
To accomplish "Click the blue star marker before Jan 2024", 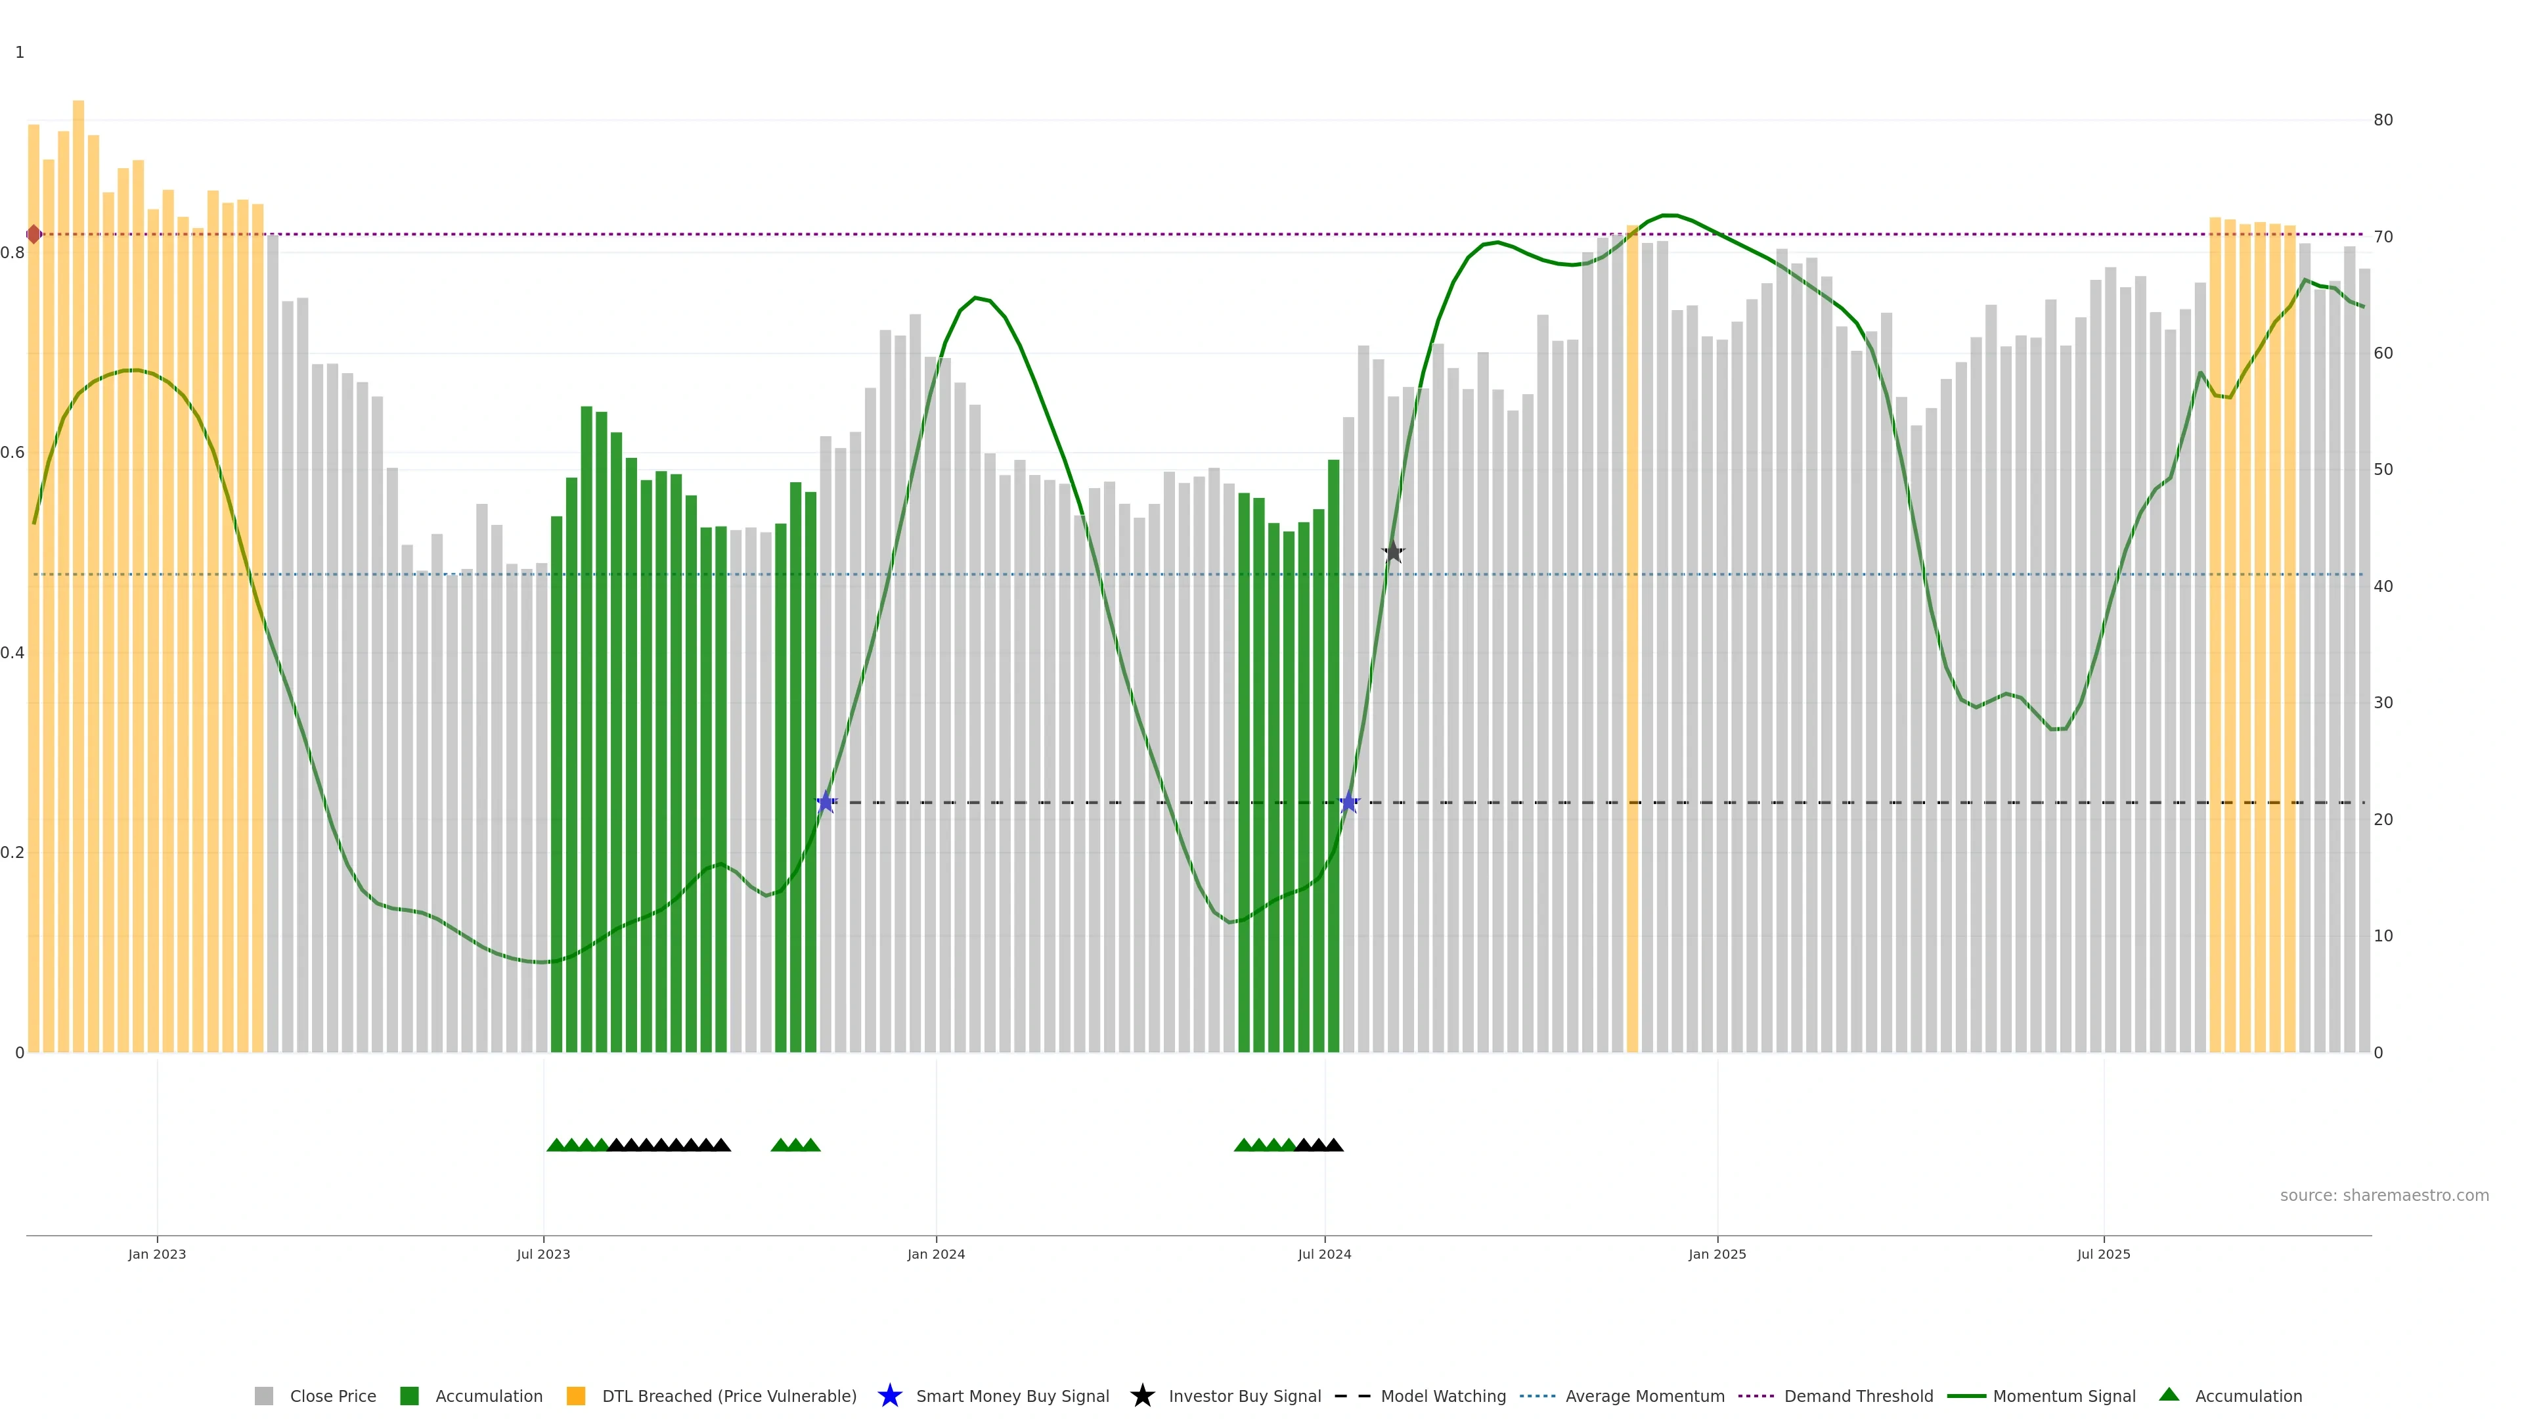I will pyautogui.click(x=826, y=802).
